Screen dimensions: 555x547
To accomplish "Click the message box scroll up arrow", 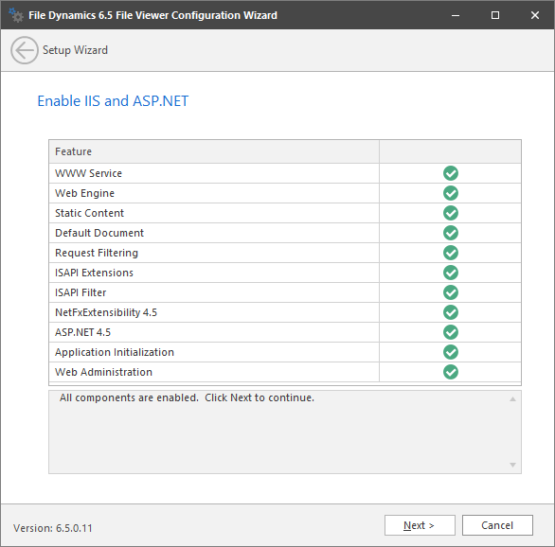I will [512, 399].
